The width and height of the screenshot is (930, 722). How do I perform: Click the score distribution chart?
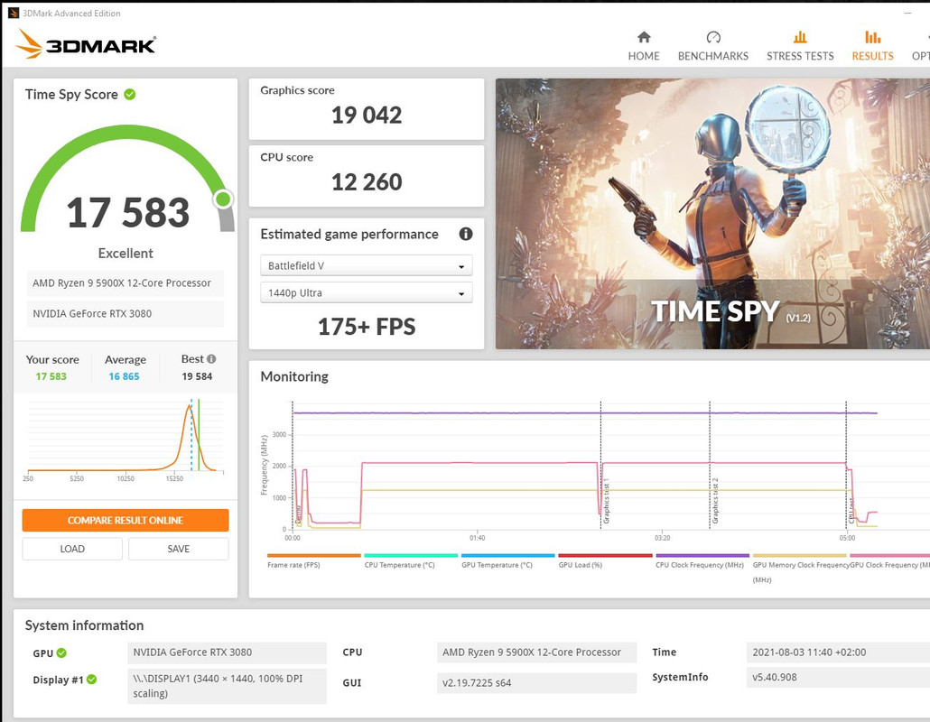tap(126, 440)
